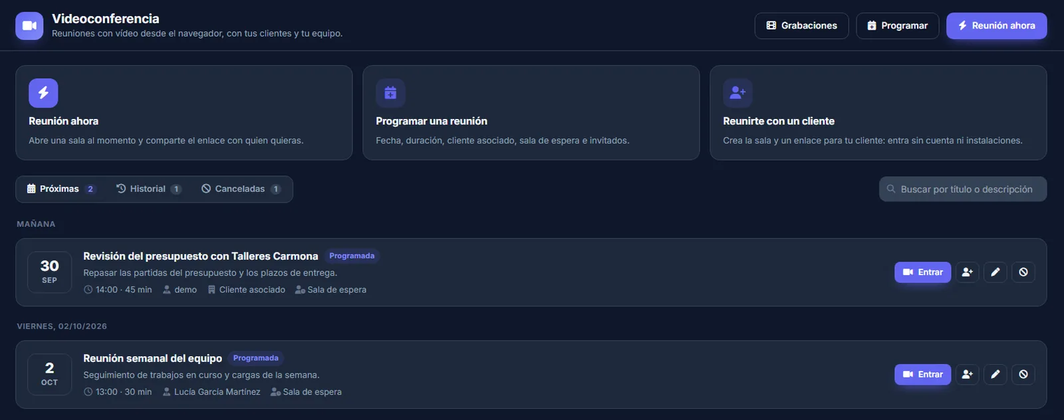Switch to the Historial tab
Image resolution: width=1064 pixels, height=420 pixels.
(148, 189)
